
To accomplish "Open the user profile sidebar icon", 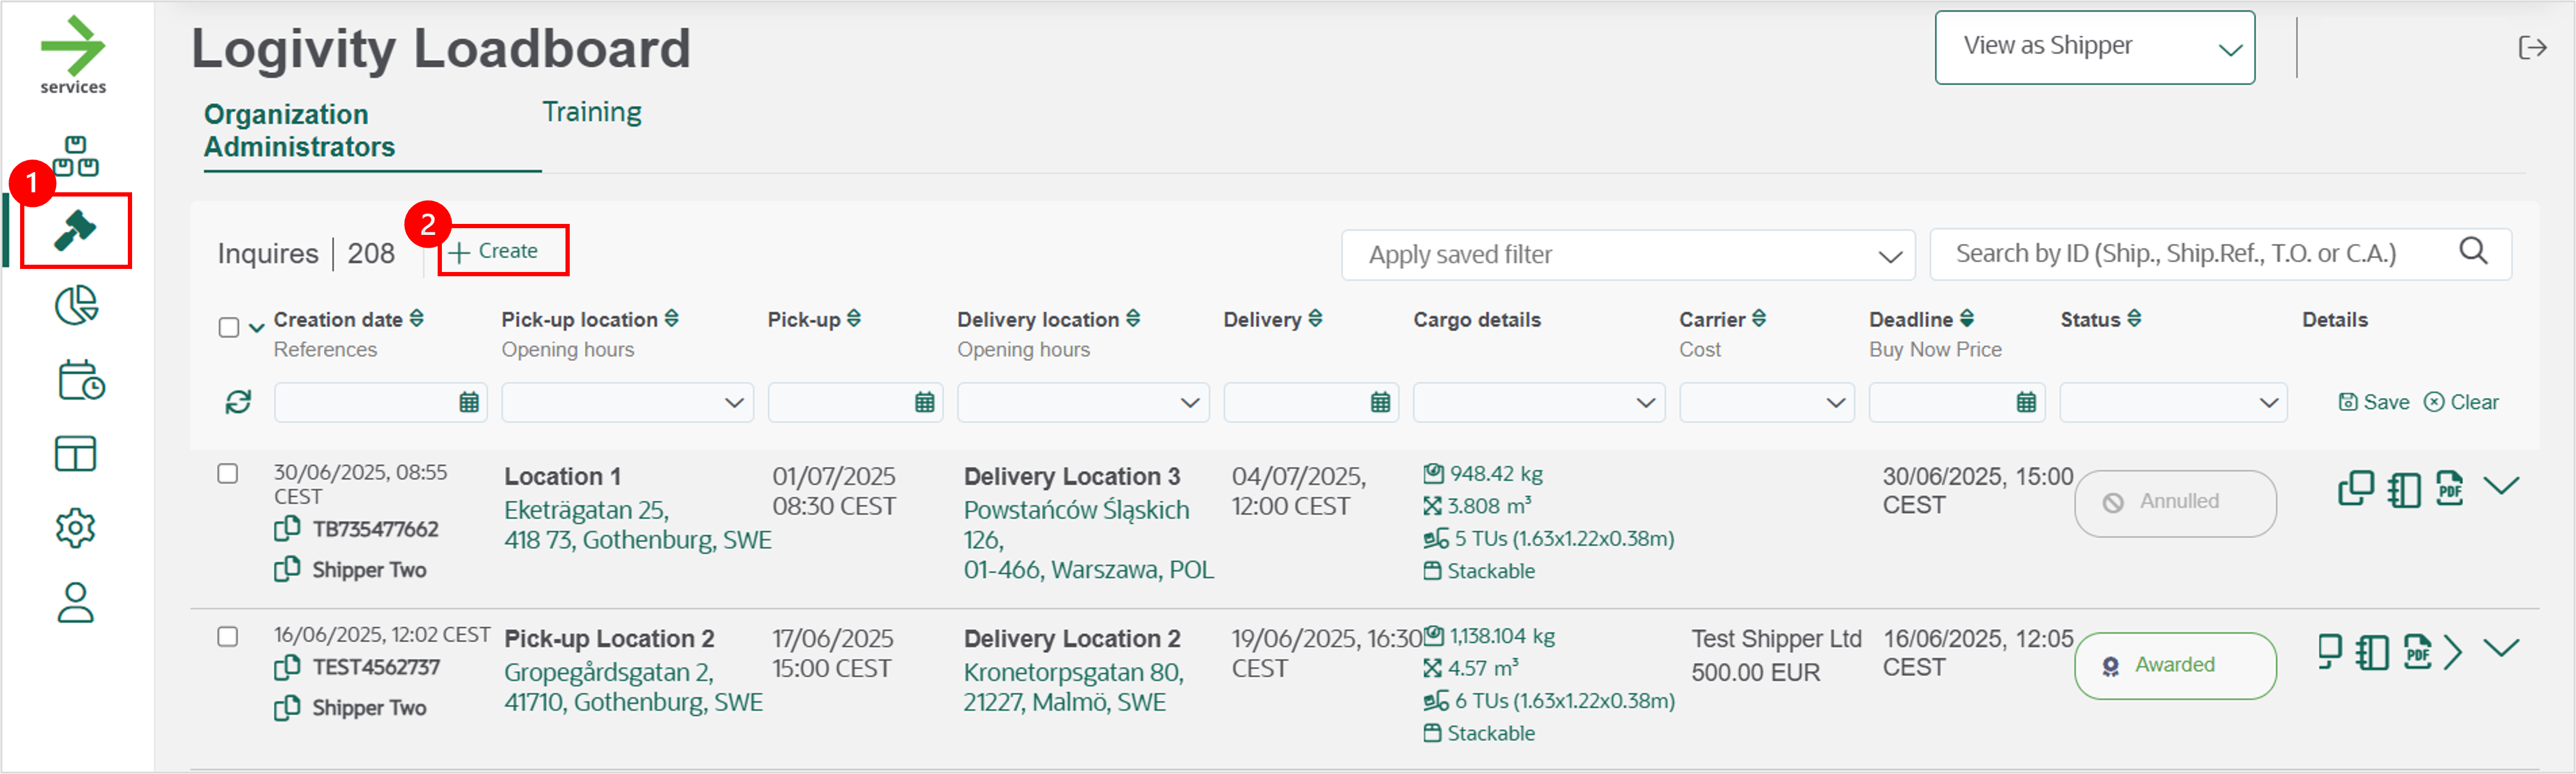I will (75, 603).
